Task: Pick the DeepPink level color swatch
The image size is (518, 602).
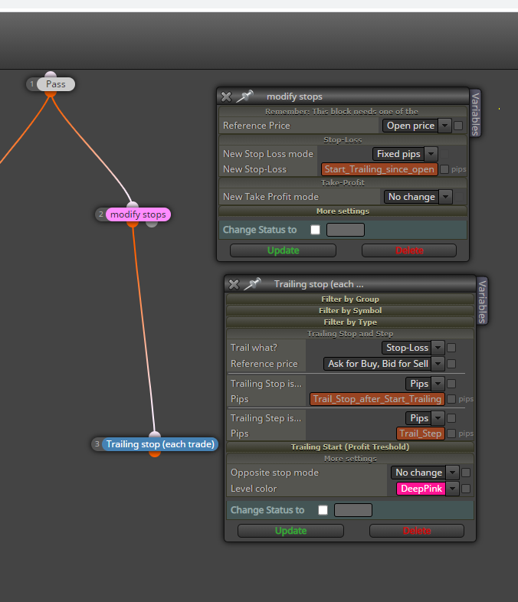Action: (x=421, y=489)
